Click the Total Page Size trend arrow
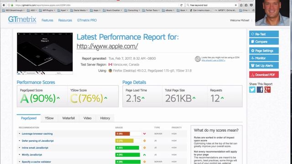This screenshot has height=164, width=292. pos(194,98)
